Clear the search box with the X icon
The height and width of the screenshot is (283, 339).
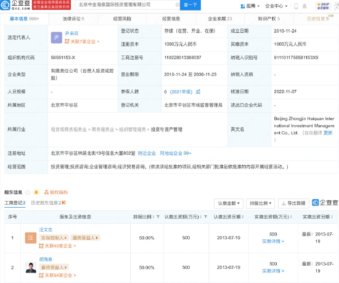(x=178, y=5)
